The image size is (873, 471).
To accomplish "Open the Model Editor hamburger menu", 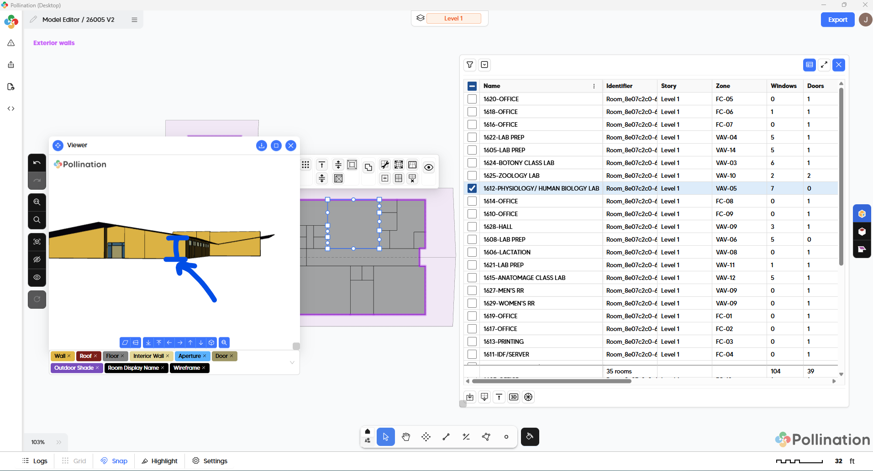I will click(134, 20).
